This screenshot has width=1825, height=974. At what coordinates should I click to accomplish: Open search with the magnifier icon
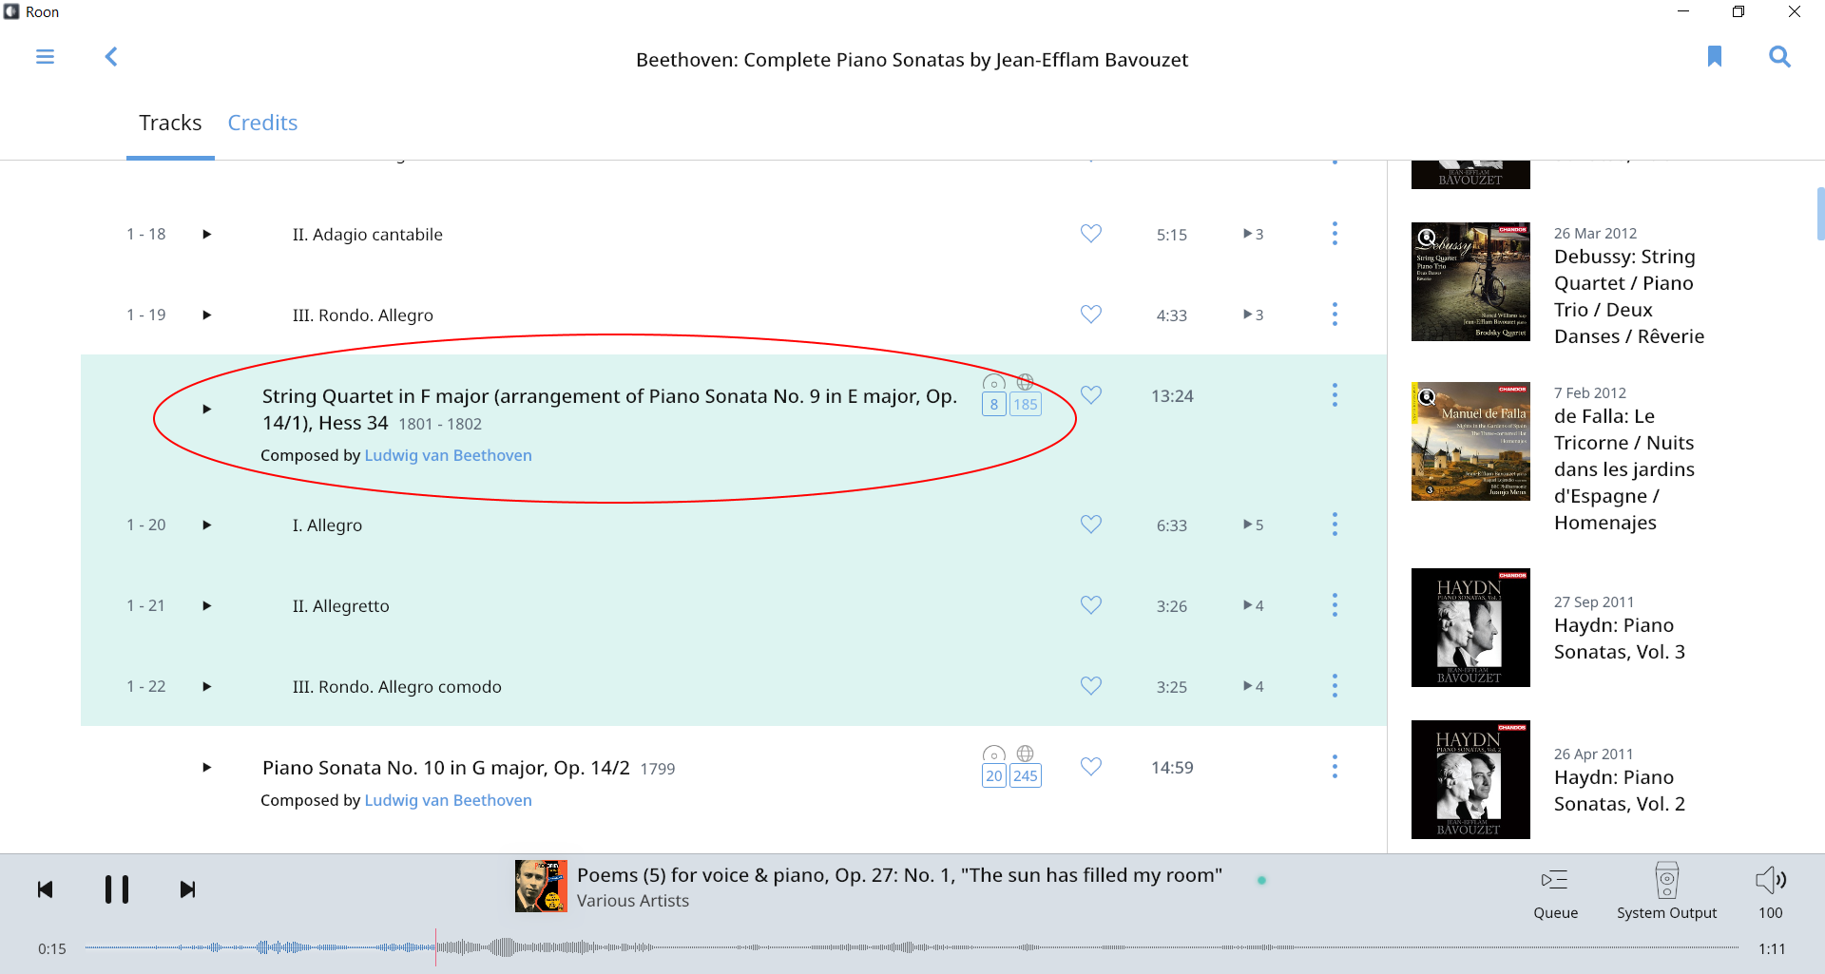click(1779, 57)
